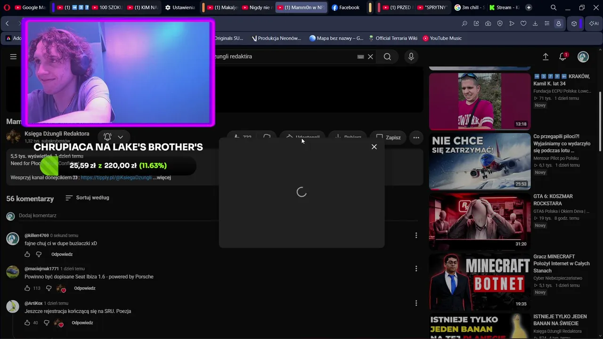Open Opera tab search magnifier
The width and height of the screenshot is (603, 339).
coord(554,8)
